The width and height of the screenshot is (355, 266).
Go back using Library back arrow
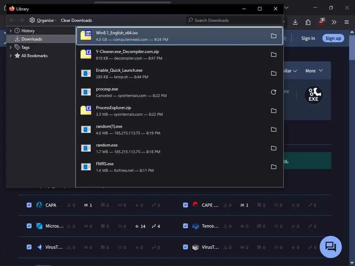click(x=12, y=20)
